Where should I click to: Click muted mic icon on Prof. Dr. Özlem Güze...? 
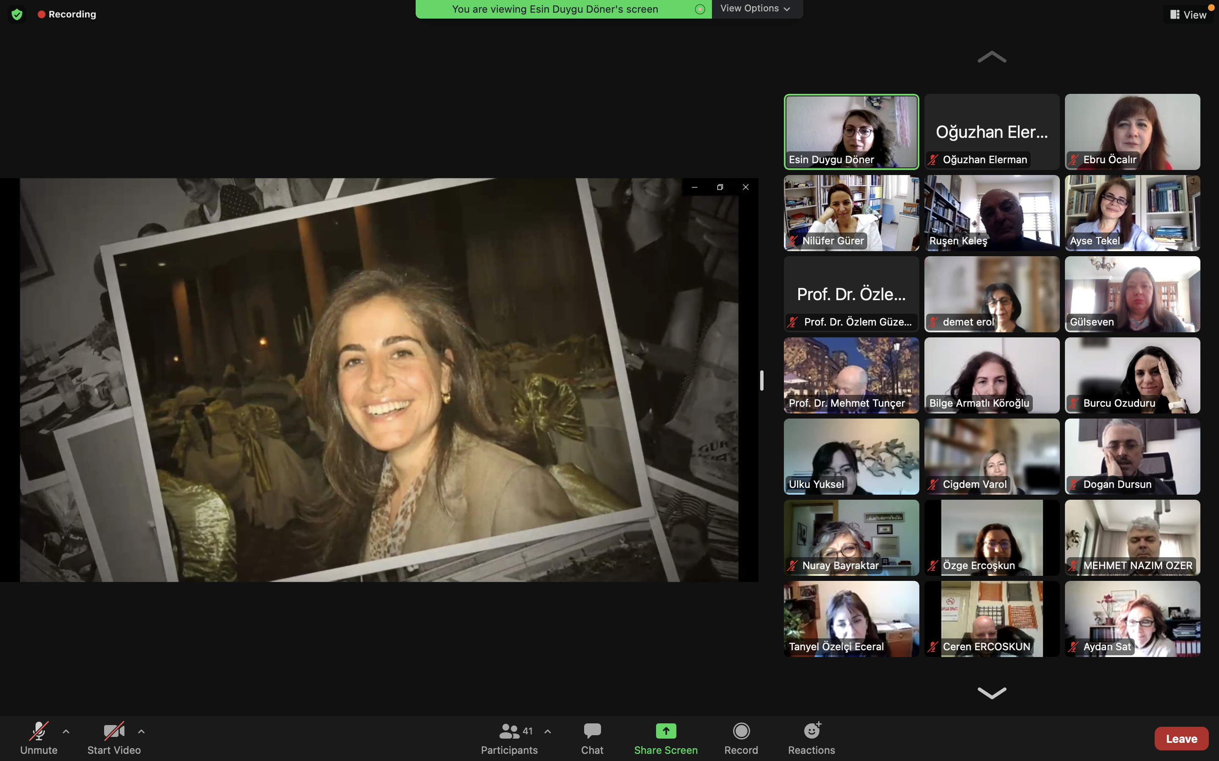tap(792, 322)
